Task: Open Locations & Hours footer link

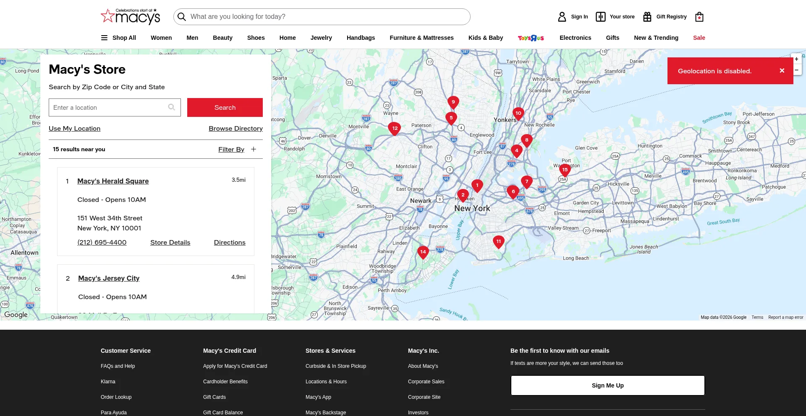Action: click(326, 382)
